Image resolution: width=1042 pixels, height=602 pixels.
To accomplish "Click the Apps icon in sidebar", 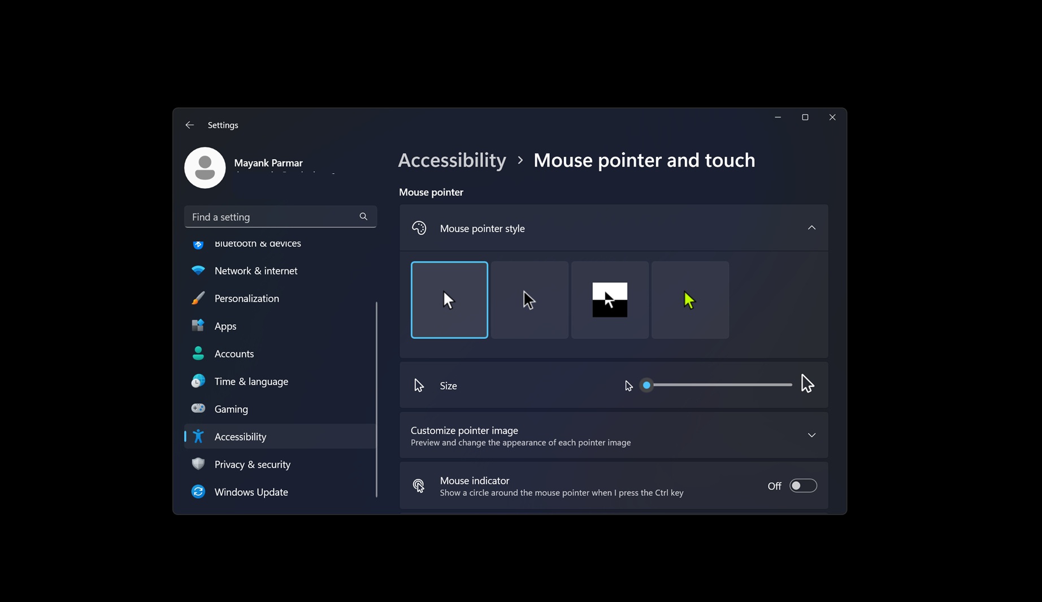I will [198, 326].
